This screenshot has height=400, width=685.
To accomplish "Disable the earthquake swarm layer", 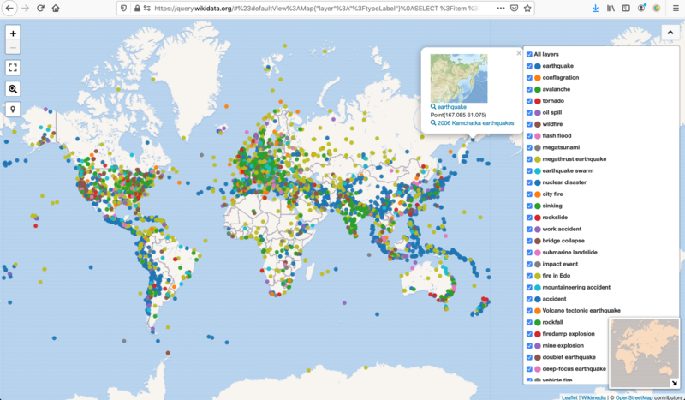I will tap(529, 171).
